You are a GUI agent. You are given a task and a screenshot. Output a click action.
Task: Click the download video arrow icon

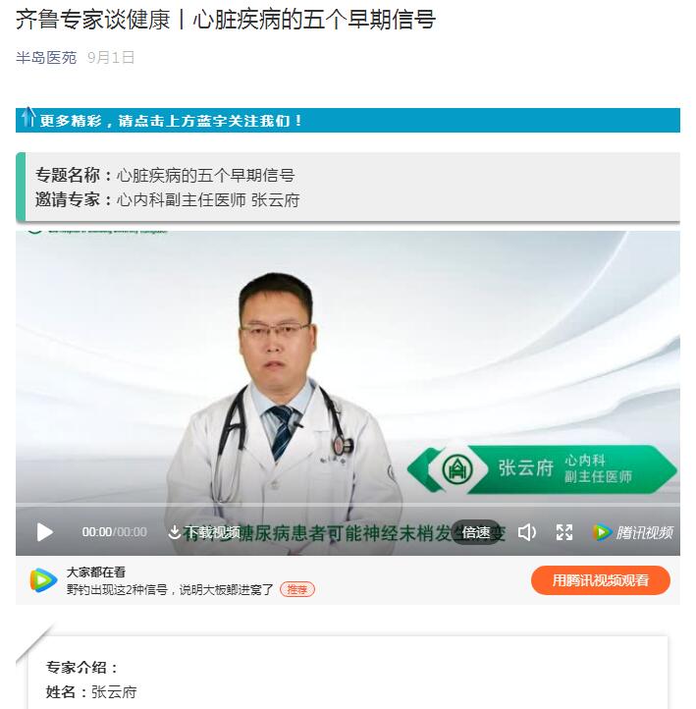click(175, 532)
